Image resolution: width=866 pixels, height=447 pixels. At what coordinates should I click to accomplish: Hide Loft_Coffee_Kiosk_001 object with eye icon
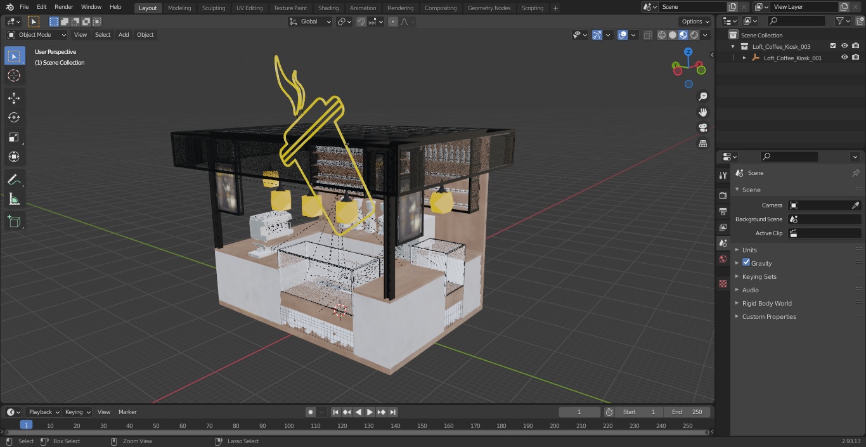[844, 58]
